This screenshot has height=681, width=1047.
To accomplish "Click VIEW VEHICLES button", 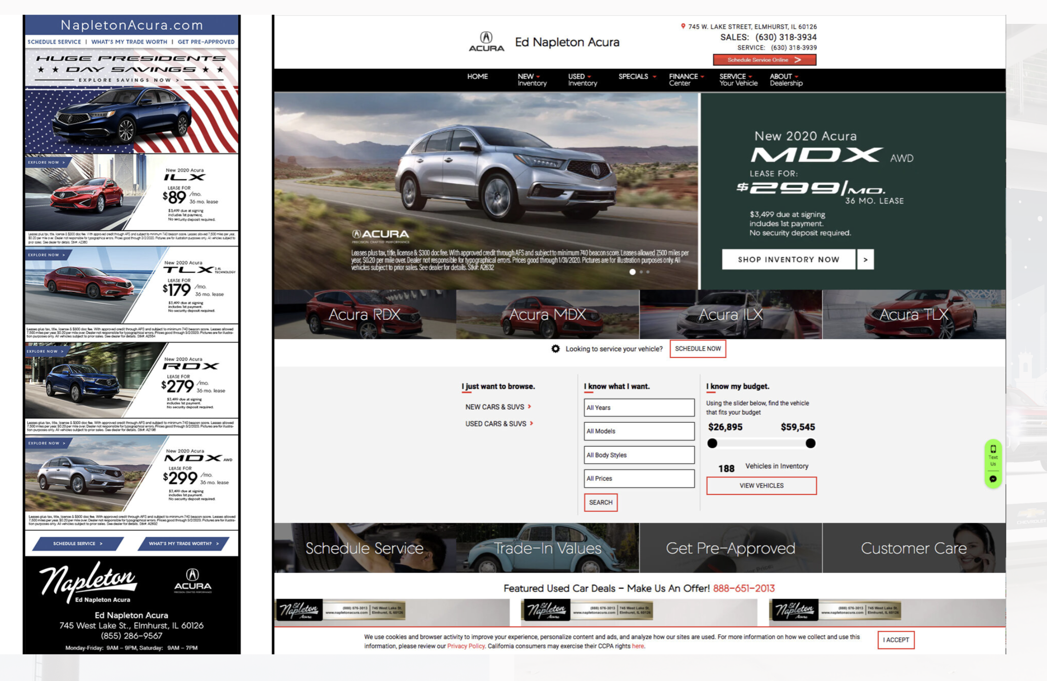I will point(762,486).
